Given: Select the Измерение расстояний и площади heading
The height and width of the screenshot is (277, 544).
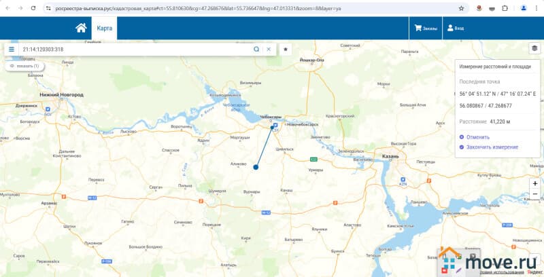Looking at the screenshot, I should [495, 67].
